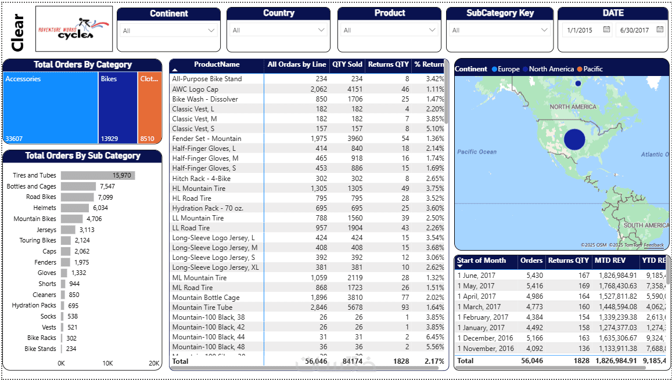672x380 pixels.
Task: Select the '1 December, 2016' month row
Action: 560,338
